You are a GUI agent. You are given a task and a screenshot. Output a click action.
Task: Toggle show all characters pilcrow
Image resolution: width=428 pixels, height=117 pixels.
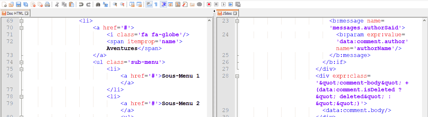click(x=156, y=4)
